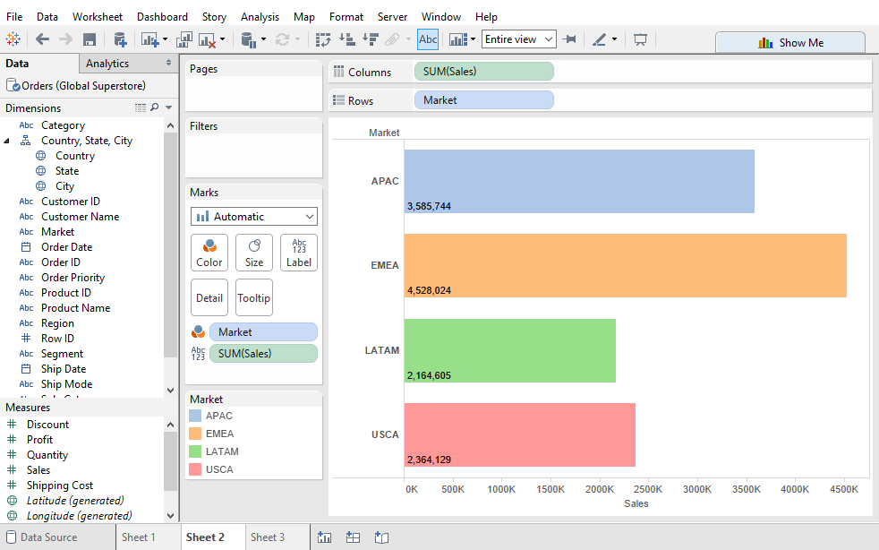Click the New Dashboard icon
Viewport: 879px width, 550px height.
[x=354, y=537]
